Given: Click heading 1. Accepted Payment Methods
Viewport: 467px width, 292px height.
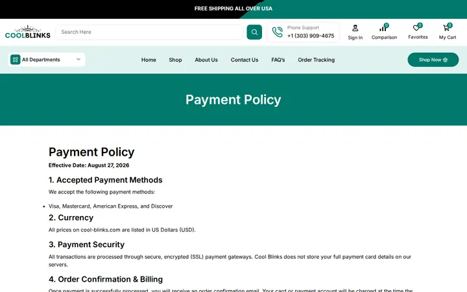Looking at the screenshot, I should (x=106, y=180).
